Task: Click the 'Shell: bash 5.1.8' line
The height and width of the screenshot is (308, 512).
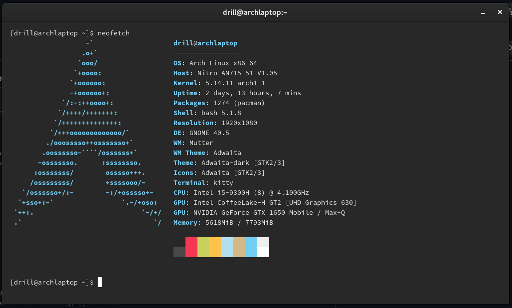Action: [x=207, y=113]
